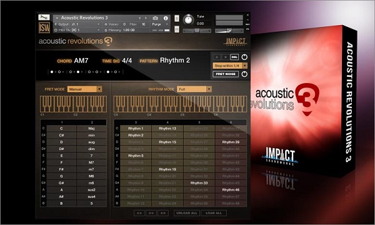Toggle the DBL double-track button
This screenshot has width=375, height=225.
234,57
